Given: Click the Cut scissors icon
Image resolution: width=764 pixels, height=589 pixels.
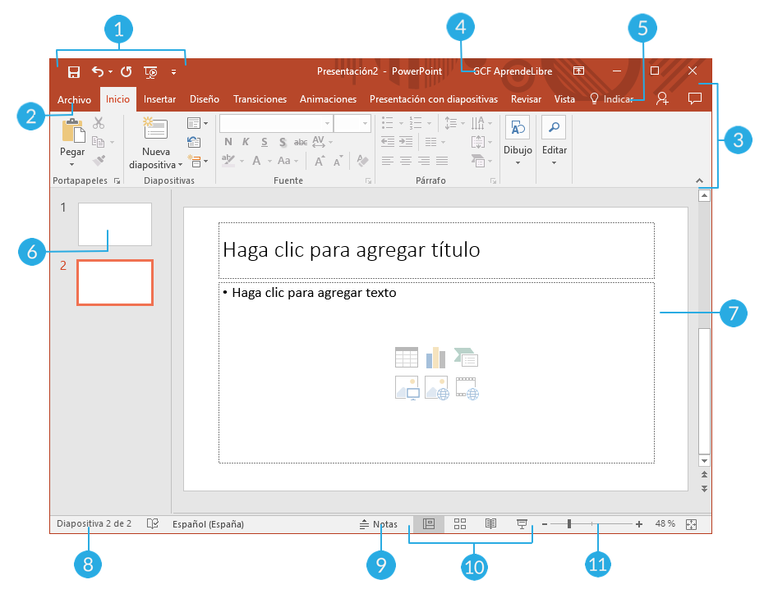Looking at the screenshot, I should coord(99,123).
